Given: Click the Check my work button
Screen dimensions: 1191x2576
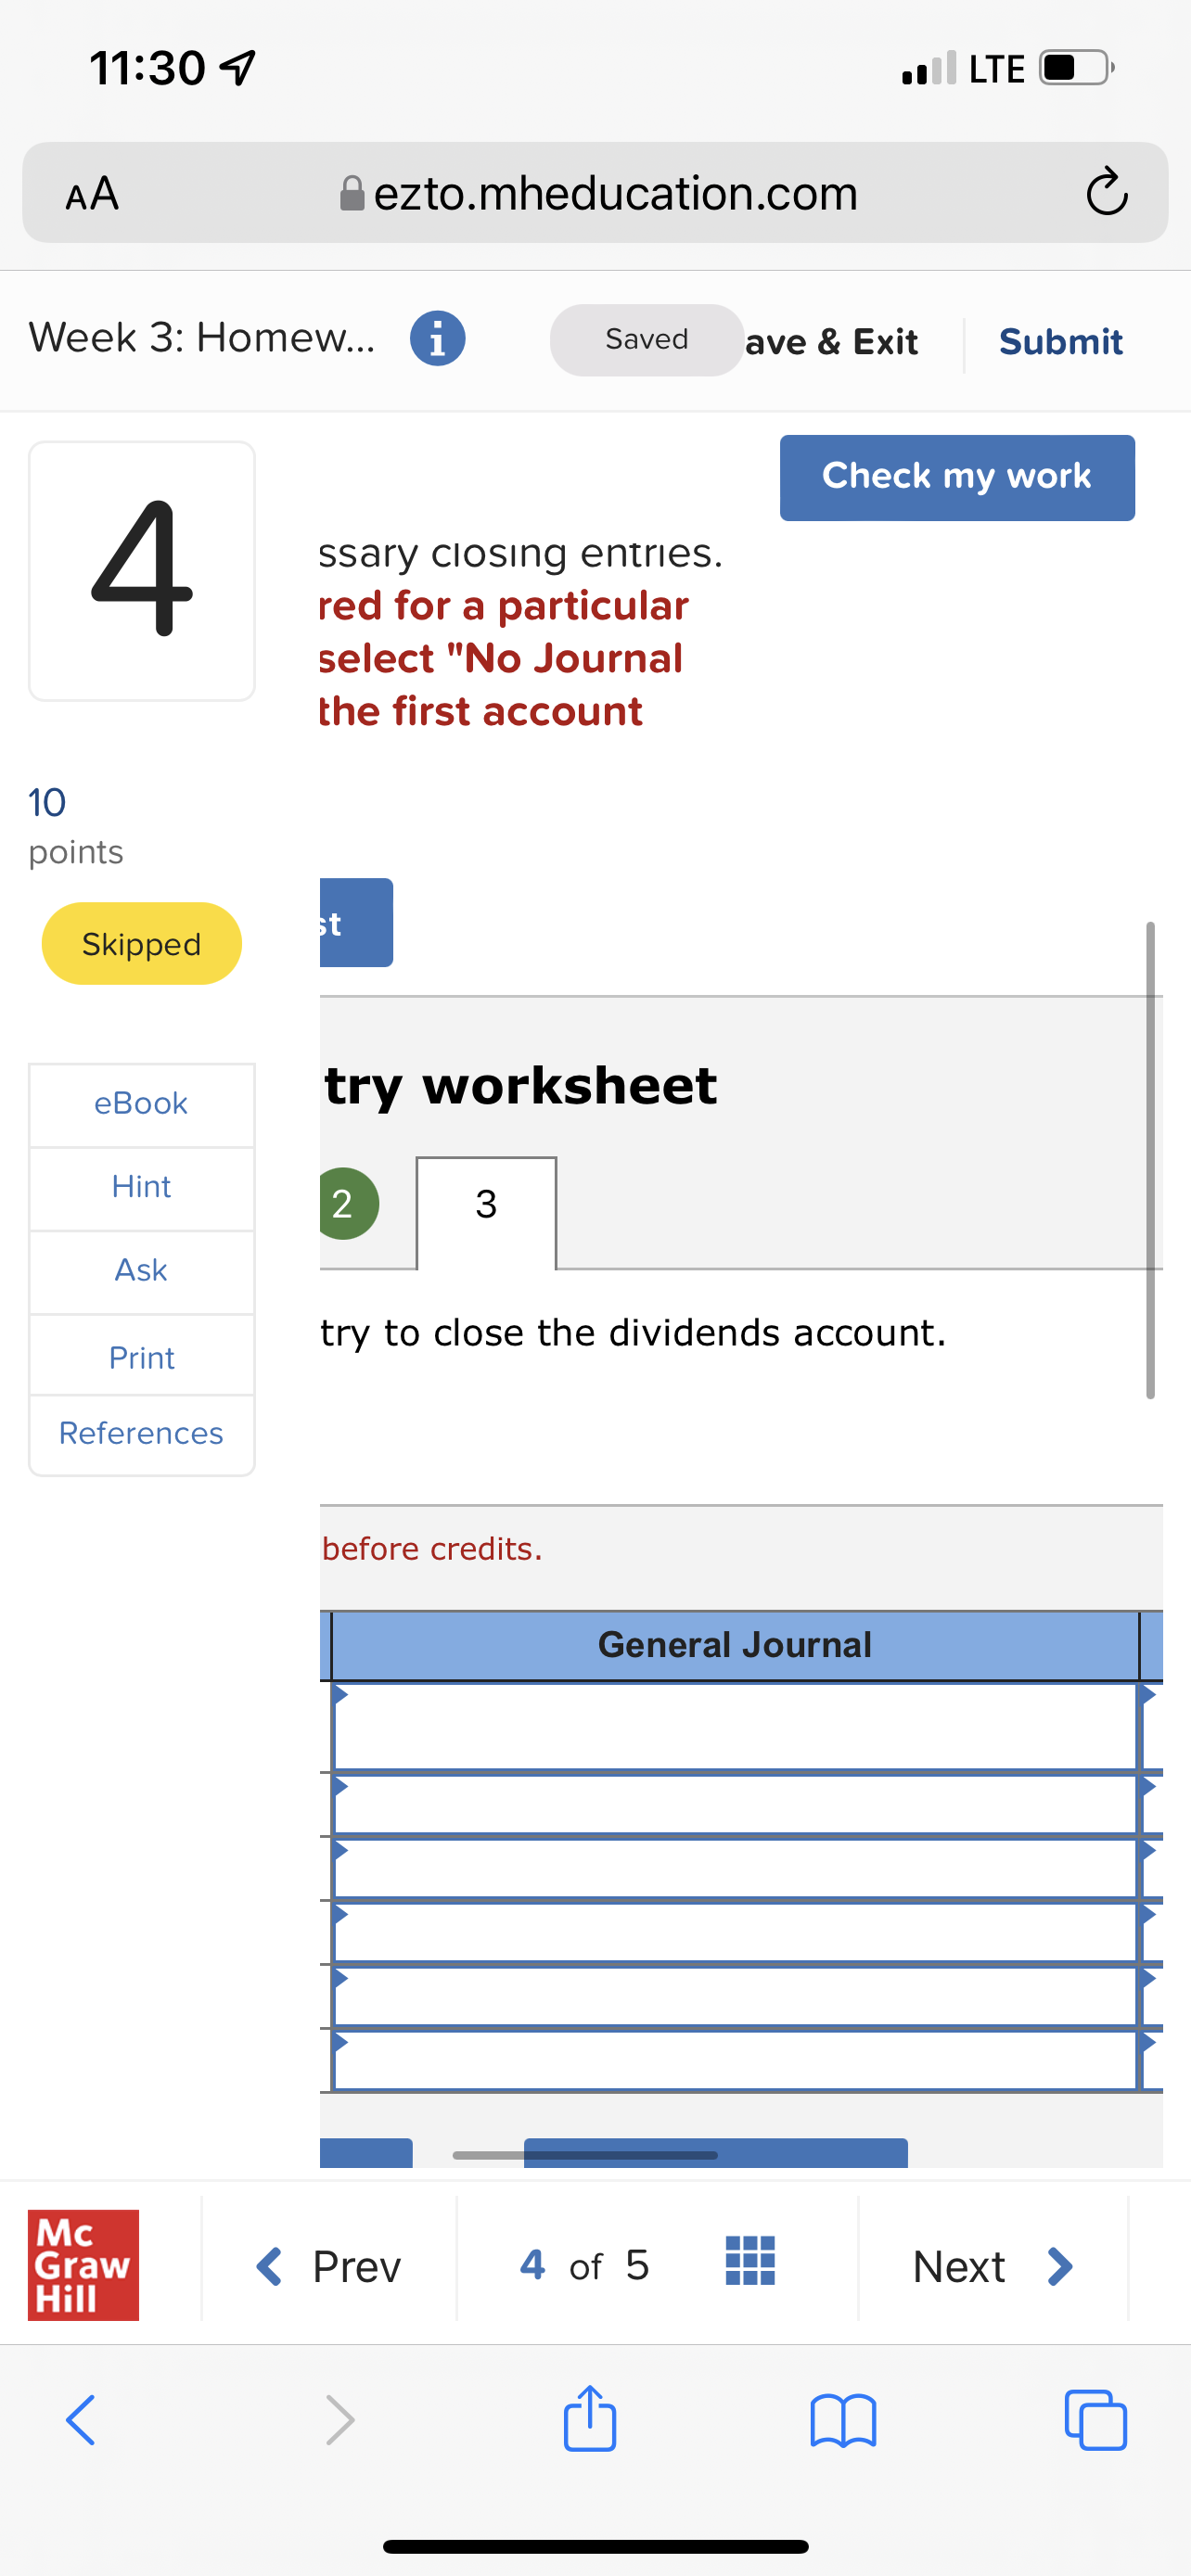Looking at the screenshot, I should (957, 477).
